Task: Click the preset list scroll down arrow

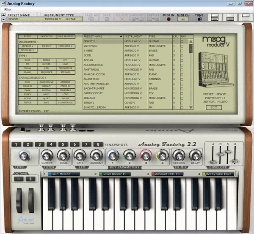Action: click(190, 107)
